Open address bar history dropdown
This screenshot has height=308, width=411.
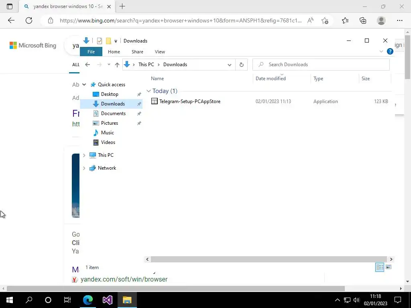229,65
